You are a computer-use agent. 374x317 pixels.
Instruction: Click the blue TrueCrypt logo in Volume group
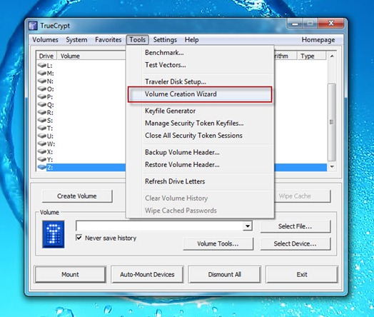(54, 234)
